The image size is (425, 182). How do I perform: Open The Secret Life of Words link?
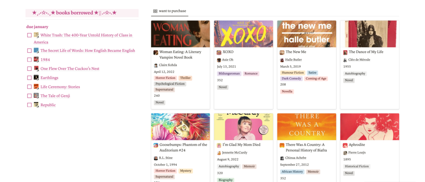tap(88, 51)
